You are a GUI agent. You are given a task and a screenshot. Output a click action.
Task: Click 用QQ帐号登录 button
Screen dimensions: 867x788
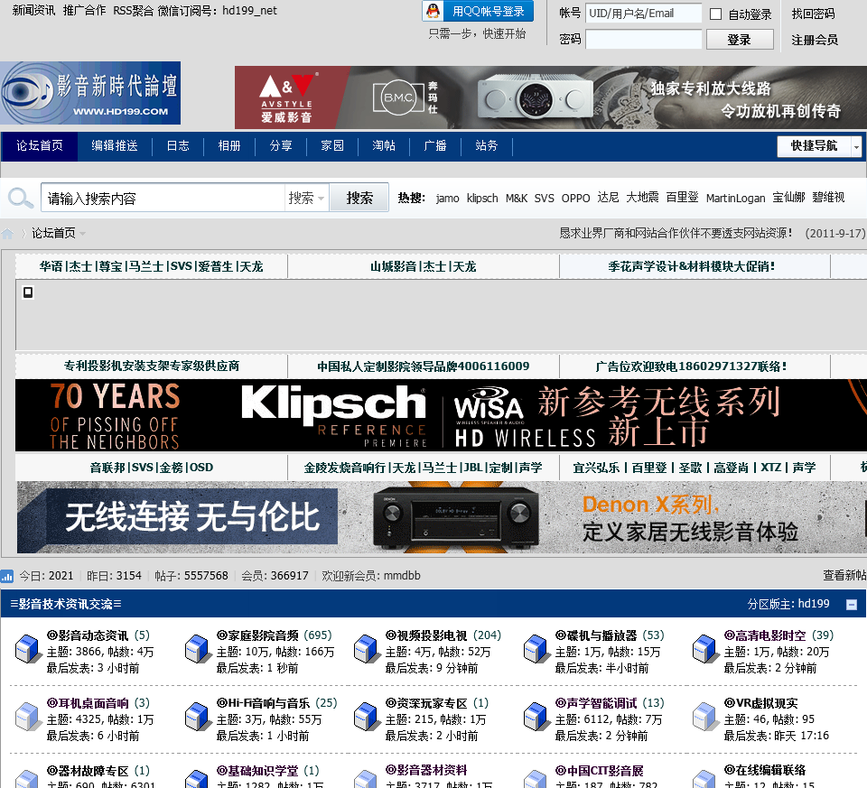478,11
